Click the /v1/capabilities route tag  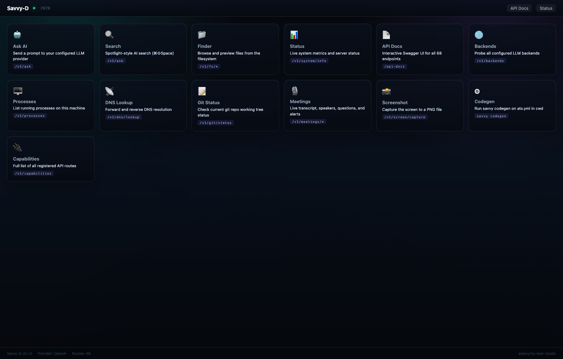(33, 174)
